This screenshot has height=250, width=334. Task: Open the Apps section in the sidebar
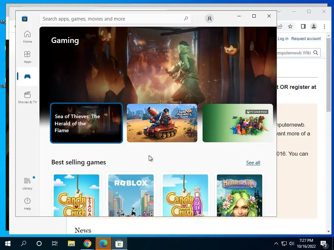tap(27, 57)
